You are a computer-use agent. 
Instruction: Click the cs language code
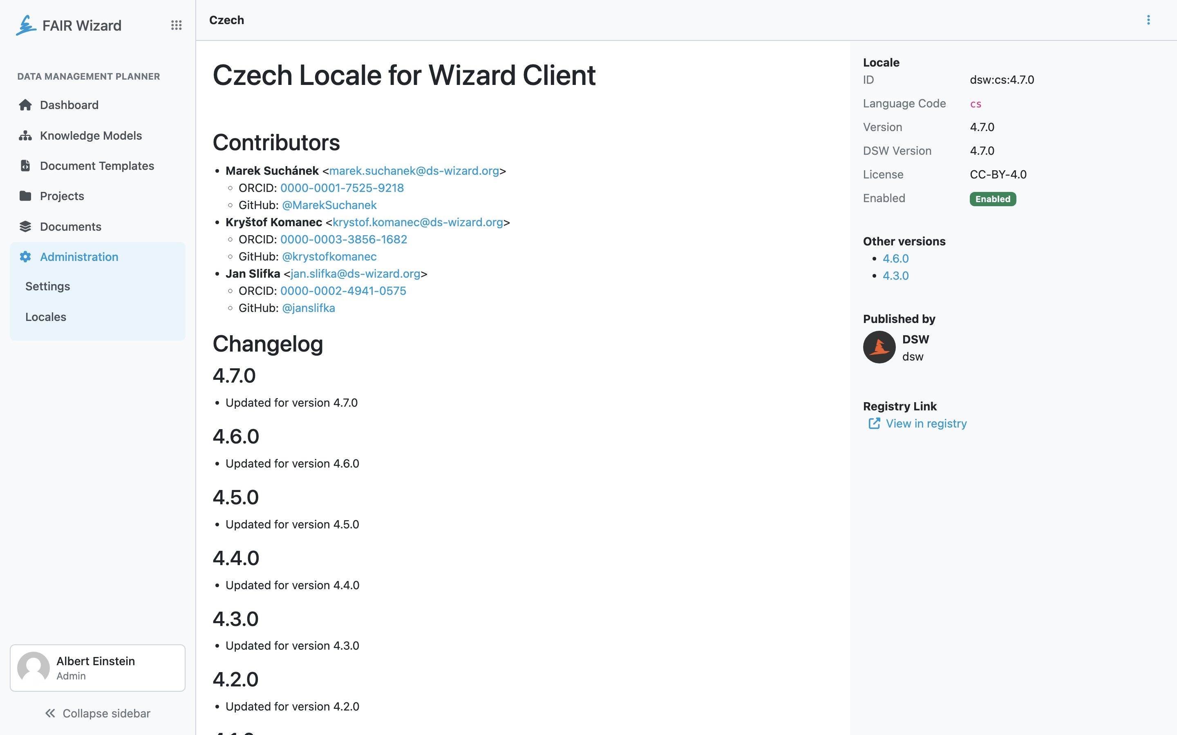coord(976,104)
